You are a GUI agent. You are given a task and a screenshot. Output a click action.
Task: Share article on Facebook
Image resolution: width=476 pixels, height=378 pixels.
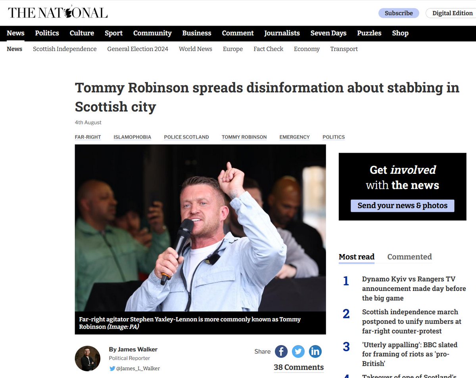(281, 351)
